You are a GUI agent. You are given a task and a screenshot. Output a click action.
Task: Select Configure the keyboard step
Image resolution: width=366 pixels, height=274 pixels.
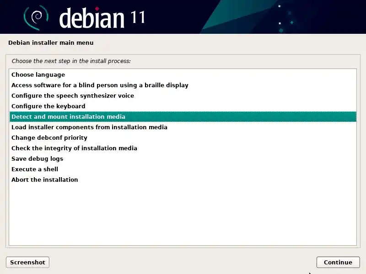point(183,106)
